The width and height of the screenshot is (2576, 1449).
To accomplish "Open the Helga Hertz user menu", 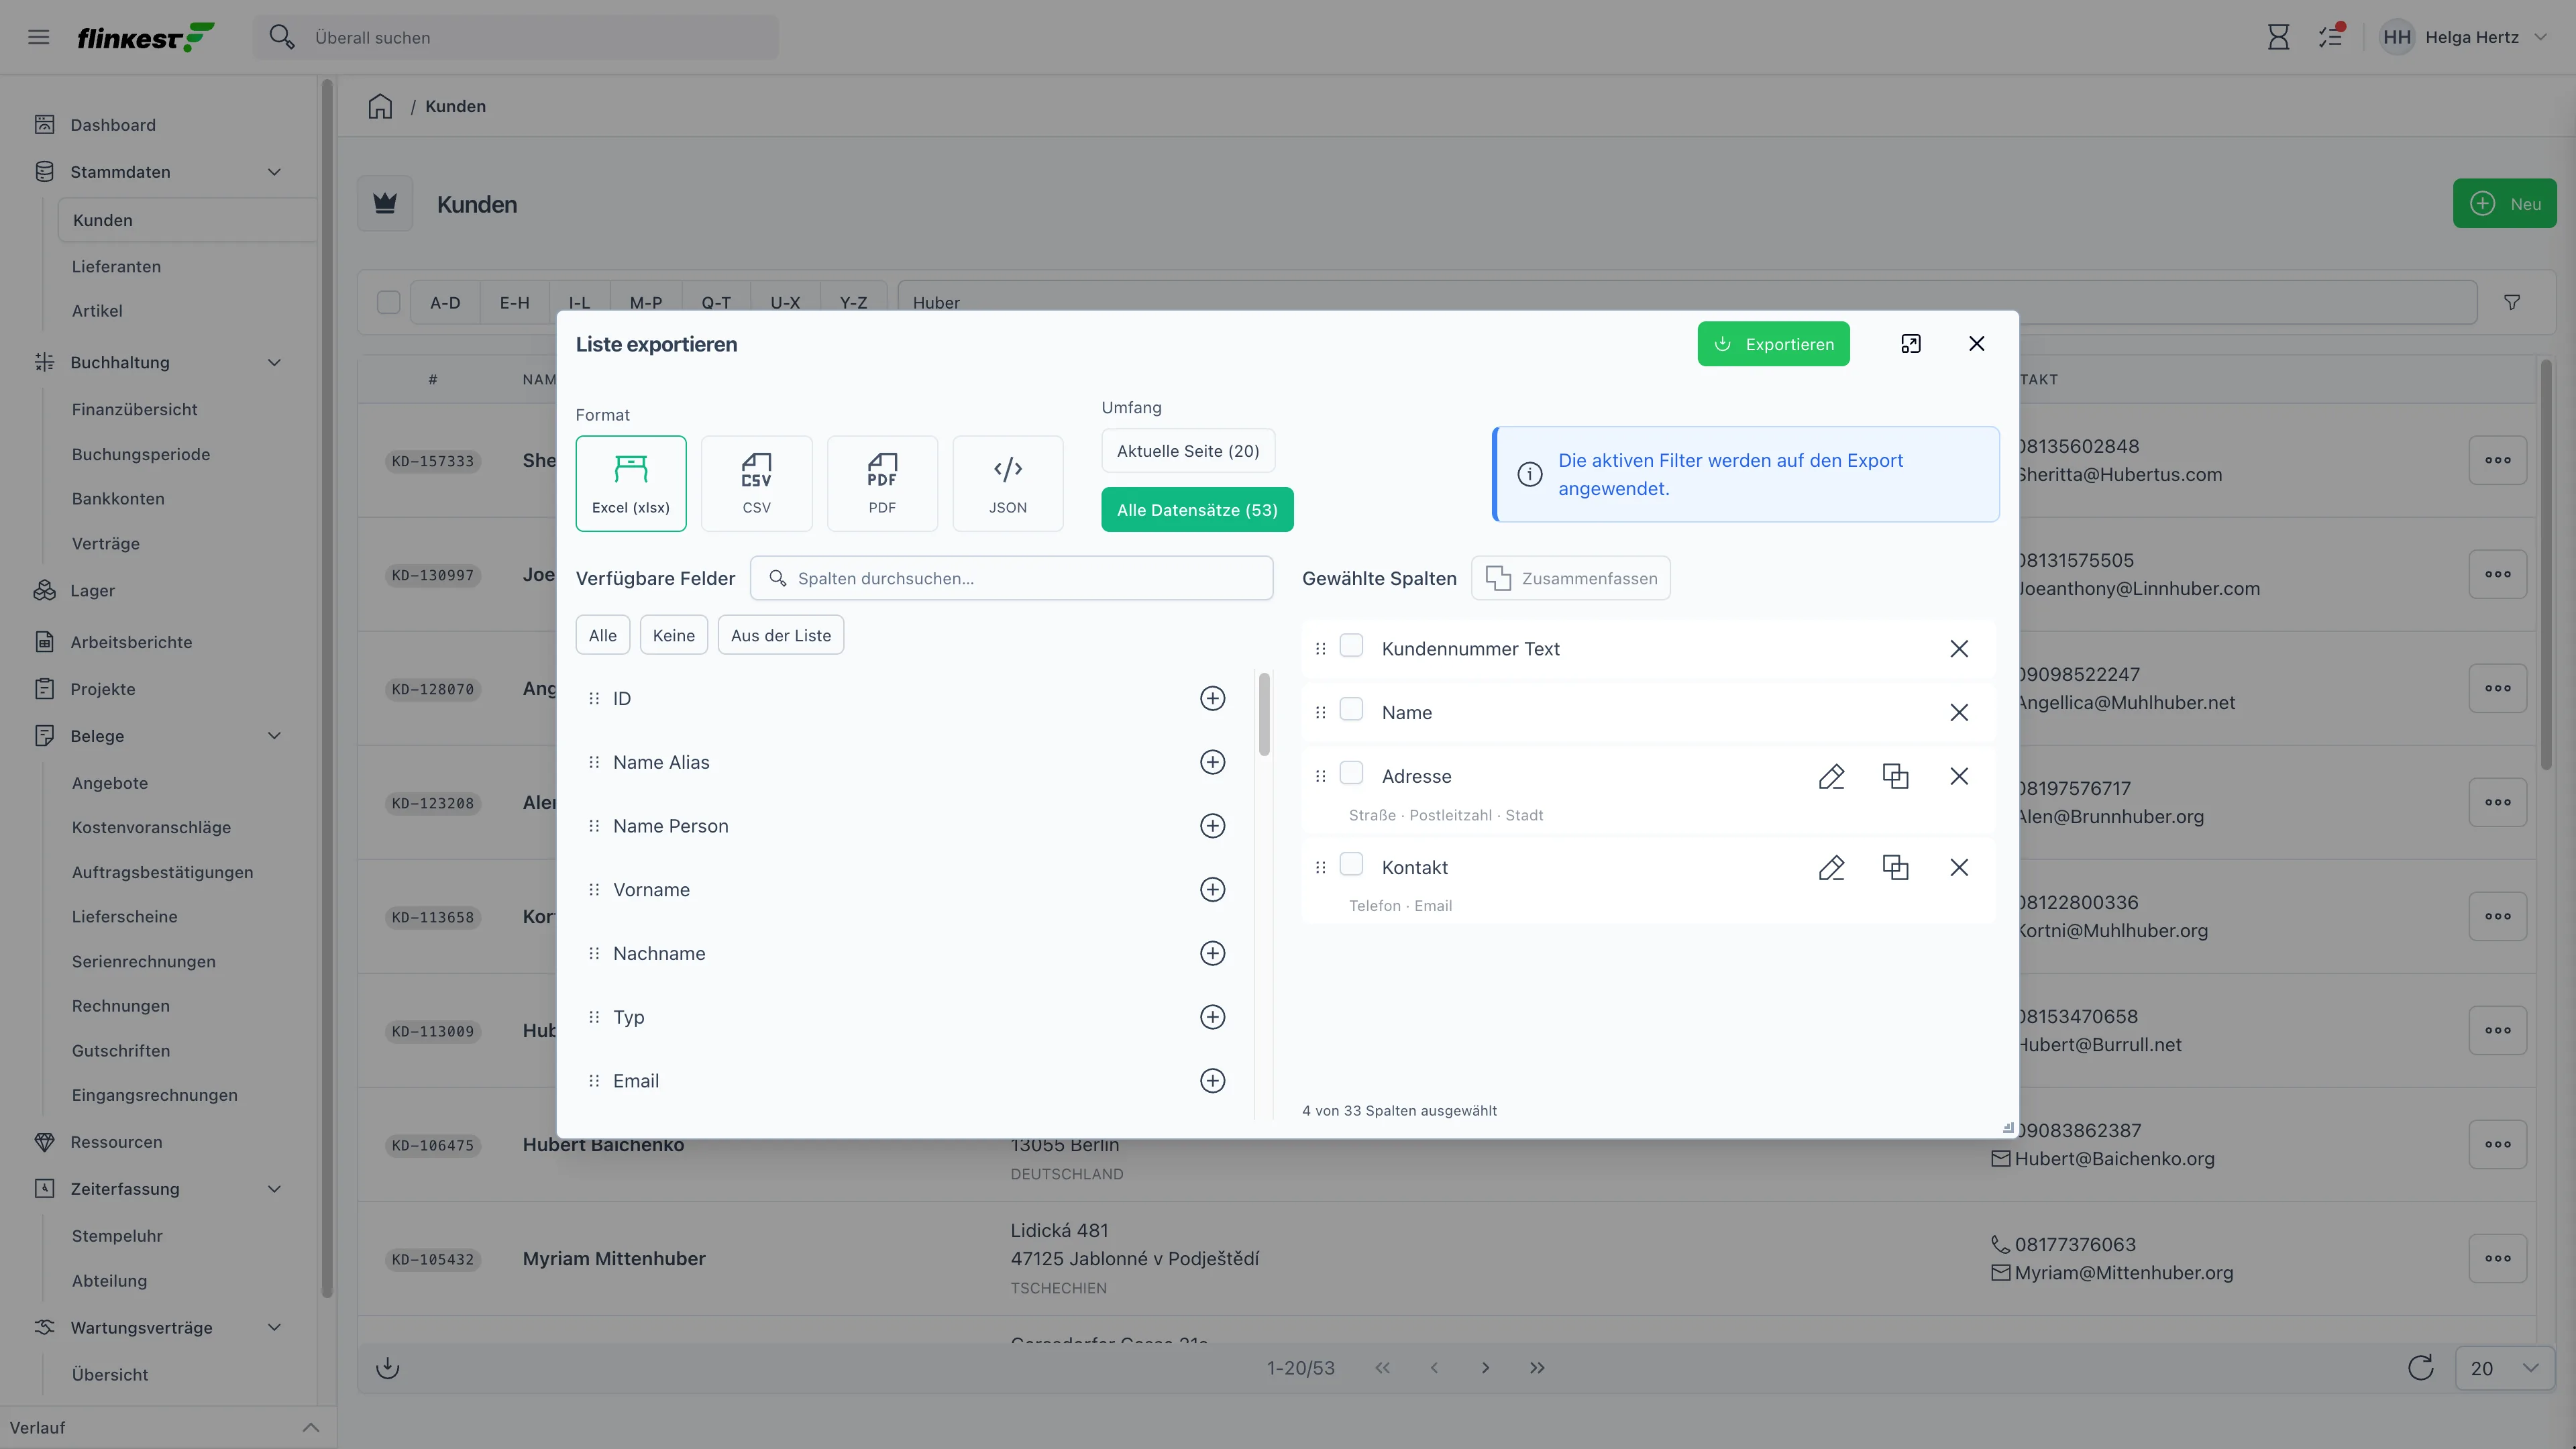I will click(2464, 37).
